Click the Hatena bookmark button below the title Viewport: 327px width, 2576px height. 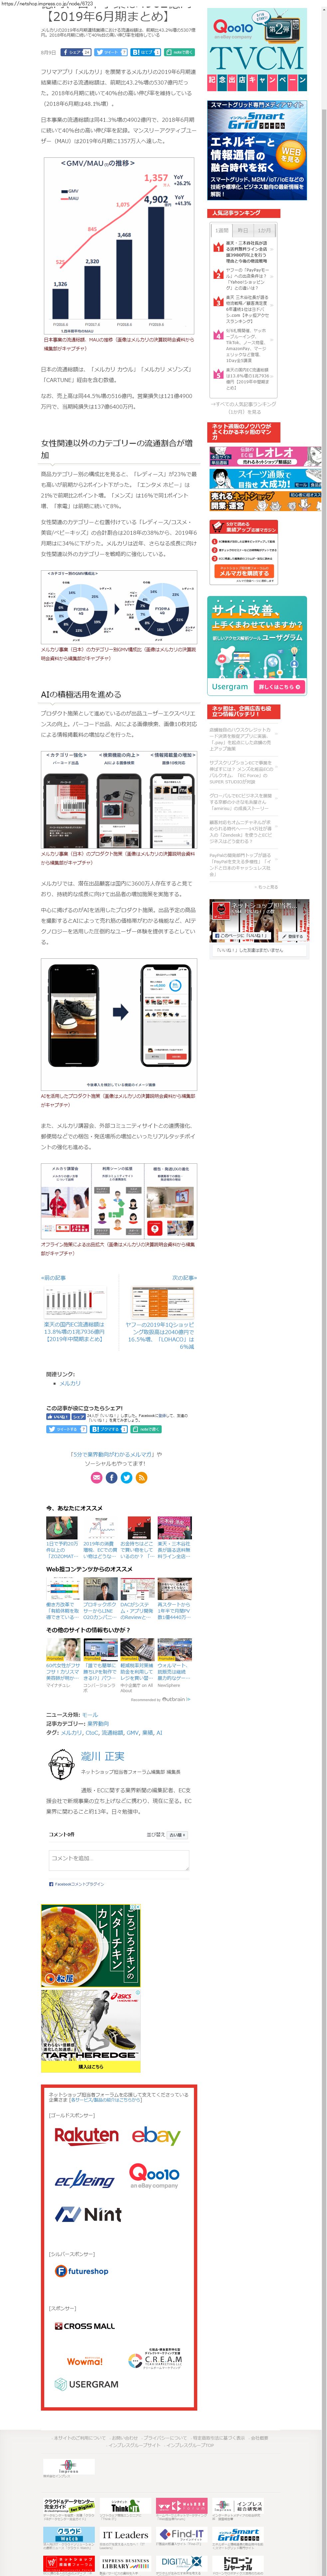click(x=146, y=52)
